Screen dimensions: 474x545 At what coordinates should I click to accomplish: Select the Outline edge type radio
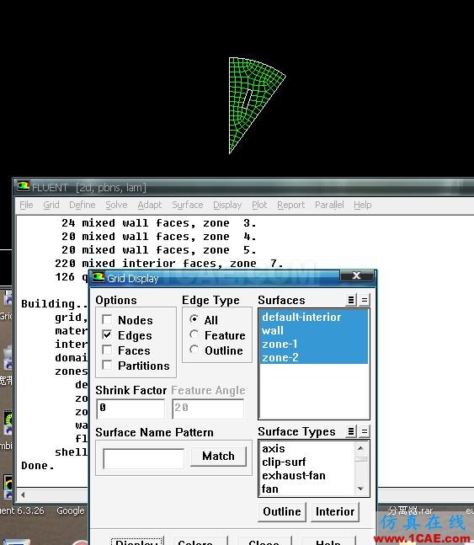point(194,350)
